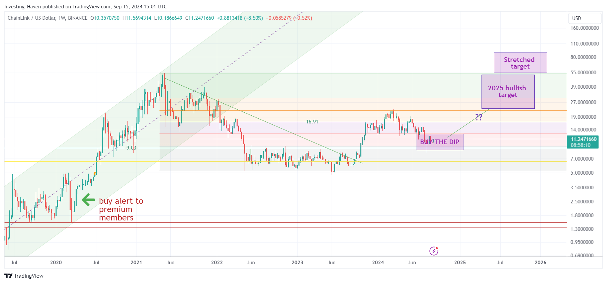The width and height of the screenshot is (607, 283).
Task: Click the Investing_Haven published header text
Action: [x=85, y=7]
